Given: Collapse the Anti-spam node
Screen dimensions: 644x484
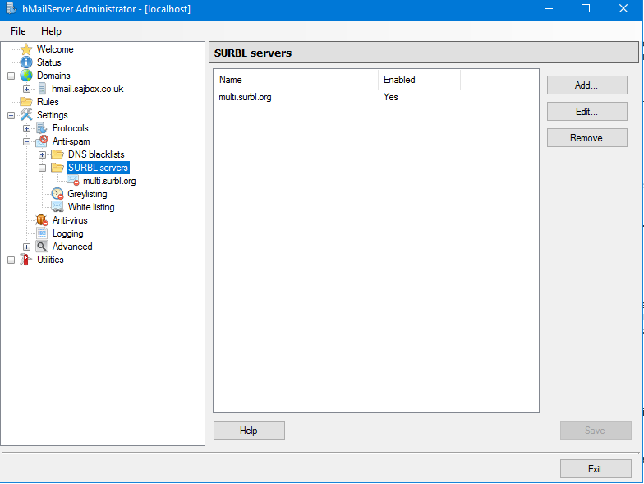Looking at the screenshot, I should click(x=26, y=141).
